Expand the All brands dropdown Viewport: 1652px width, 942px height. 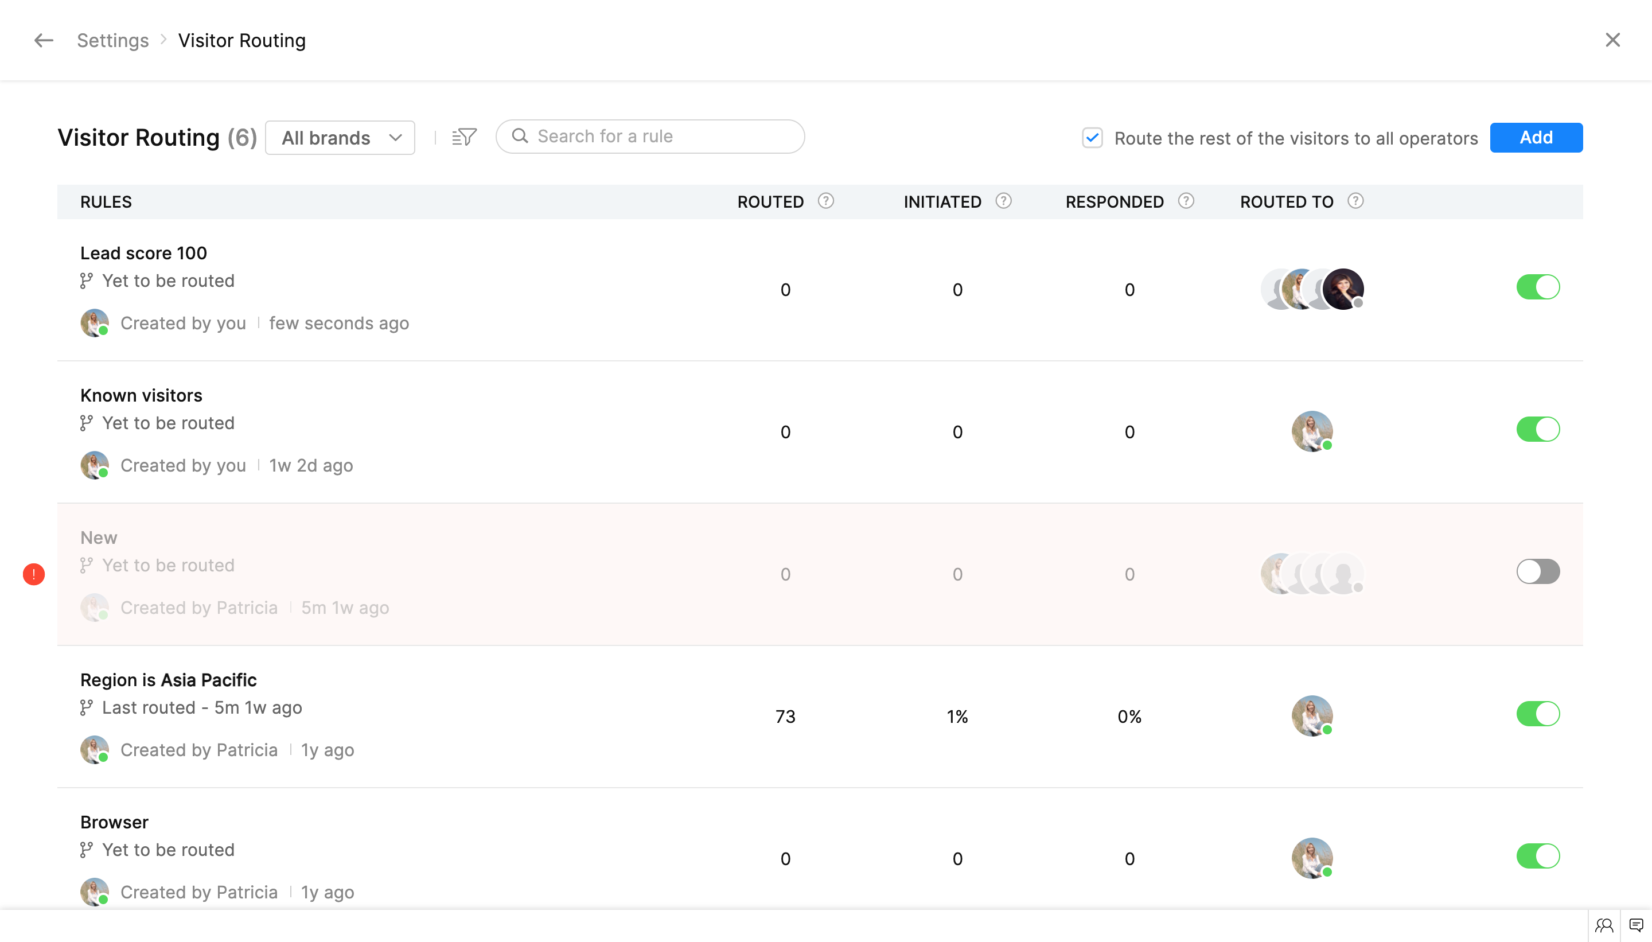tap(340, 138)
